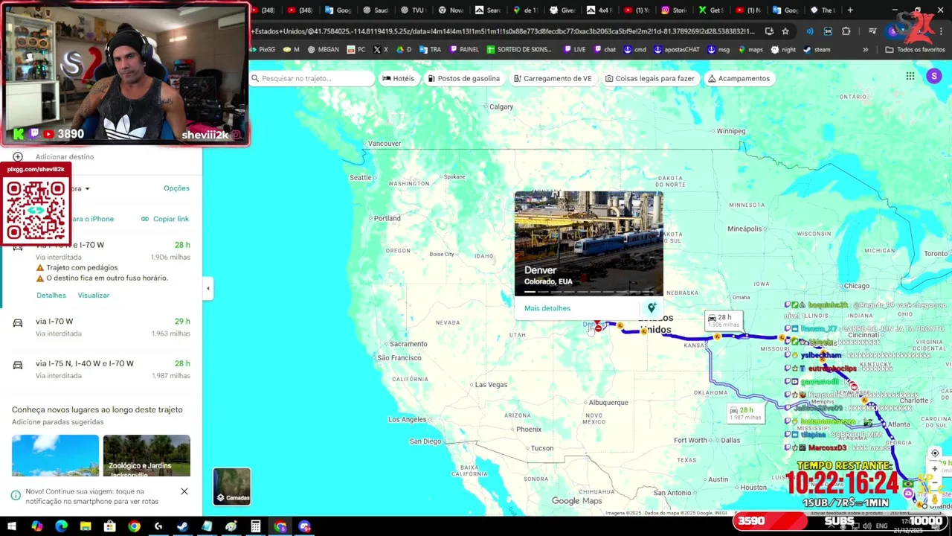952x536 pixels.
Task: Show more bookmarks with the chevron
Action: (865, 50)
